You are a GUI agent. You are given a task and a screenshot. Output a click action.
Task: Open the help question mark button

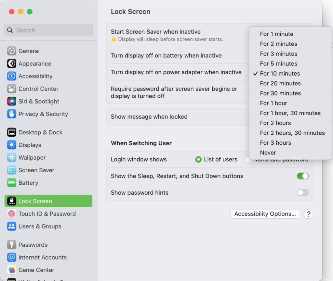(x=308, y=214)
